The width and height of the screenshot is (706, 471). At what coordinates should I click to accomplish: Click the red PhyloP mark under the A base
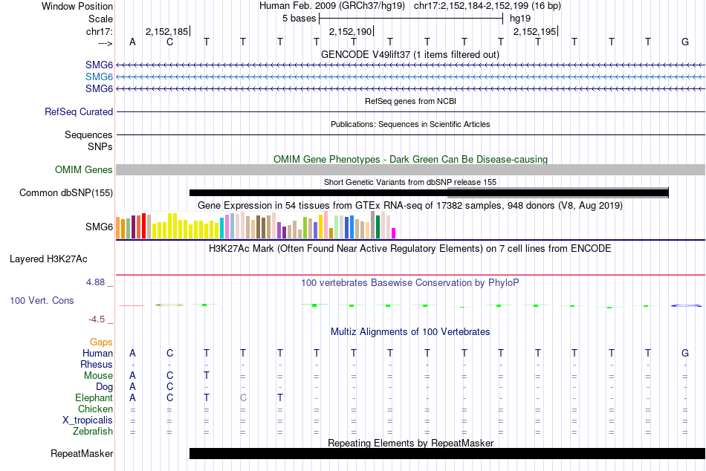pos(132,306)
